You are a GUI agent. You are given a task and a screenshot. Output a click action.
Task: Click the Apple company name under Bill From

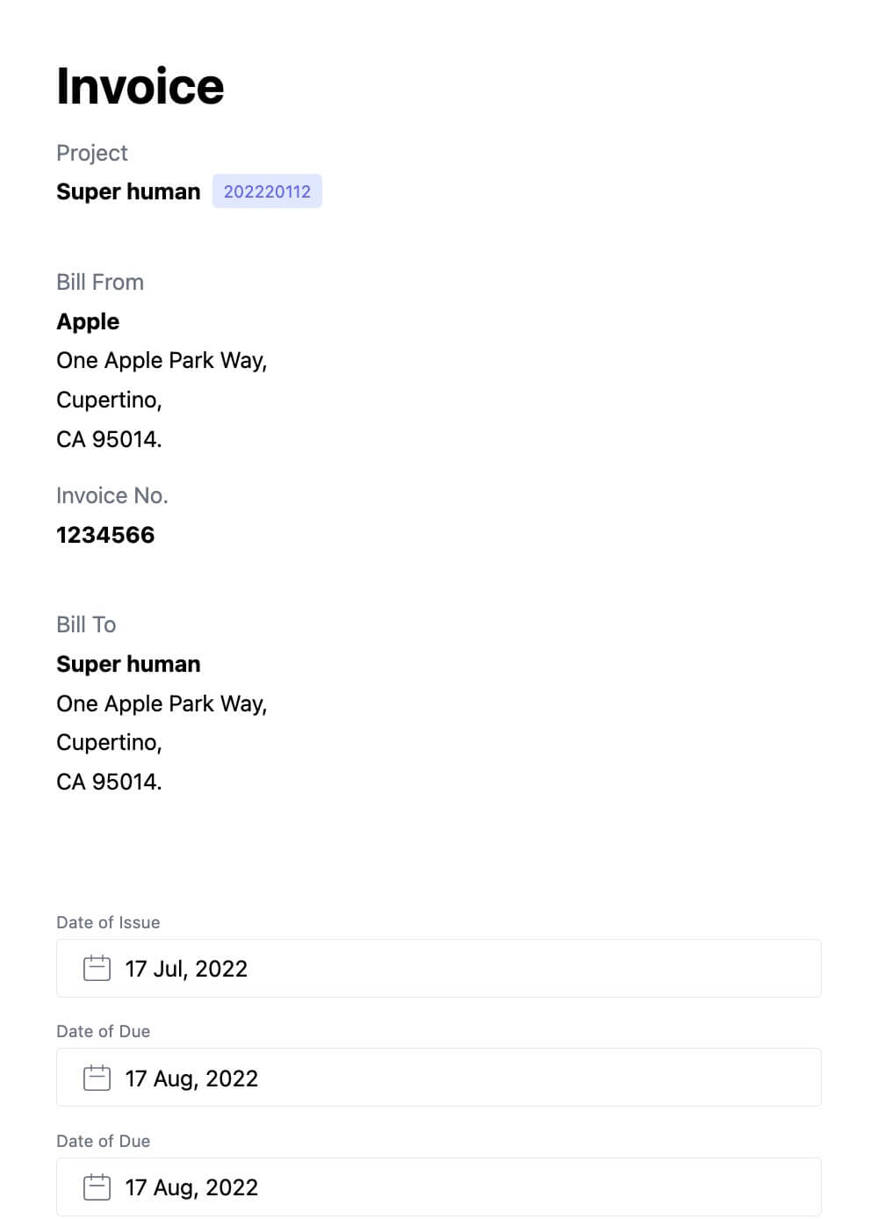click(88, 321)
